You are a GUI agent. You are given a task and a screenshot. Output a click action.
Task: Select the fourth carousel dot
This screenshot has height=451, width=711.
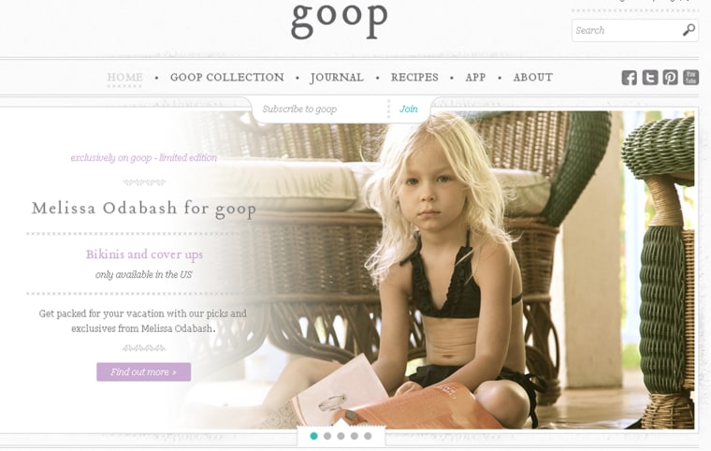coord(355,436)
